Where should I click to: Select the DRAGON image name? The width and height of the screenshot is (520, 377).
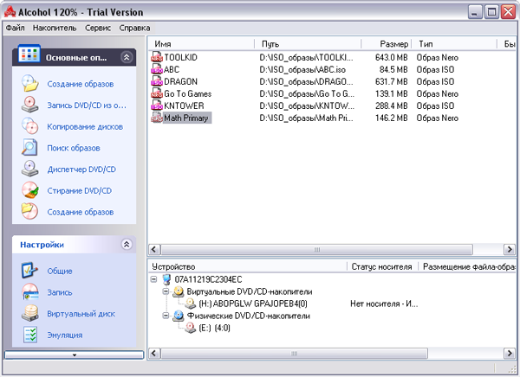click(181, 81)
